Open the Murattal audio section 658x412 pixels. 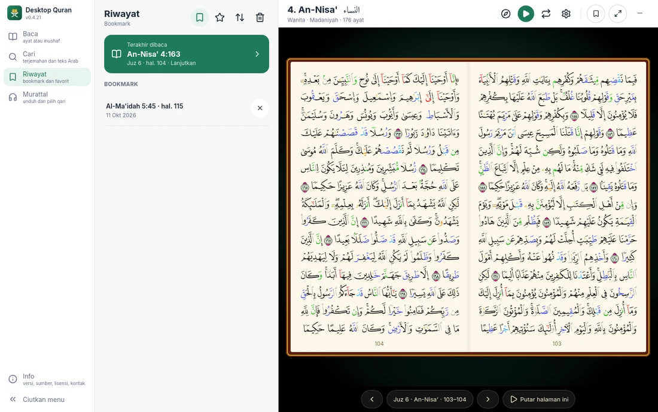point(47,98)
